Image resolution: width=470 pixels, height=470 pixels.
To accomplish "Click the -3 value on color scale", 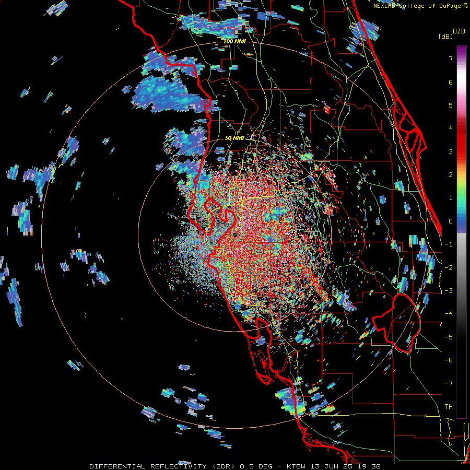I will (449, 291).
